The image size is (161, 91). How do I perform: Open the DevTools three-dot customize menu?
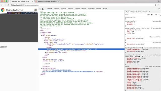[x=156, y=9]
